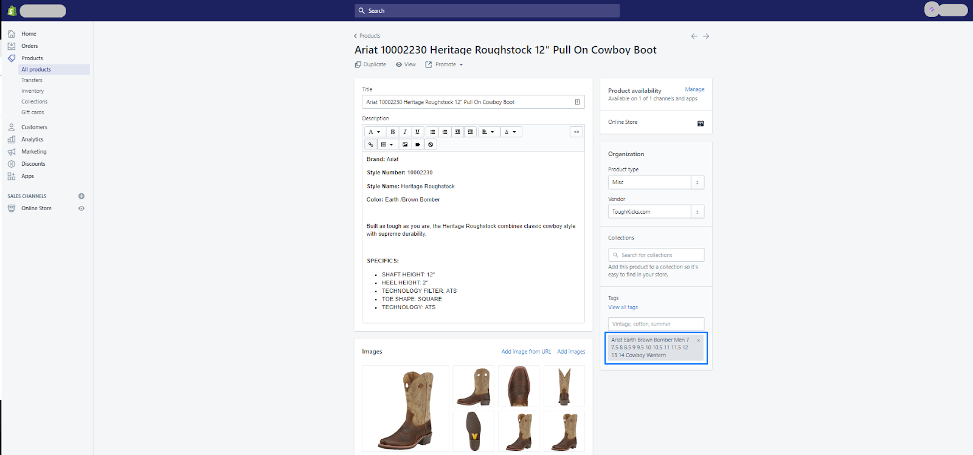Focus the top Search bar
The height and width of the screenshot is (455, 973).
[487, 11]
